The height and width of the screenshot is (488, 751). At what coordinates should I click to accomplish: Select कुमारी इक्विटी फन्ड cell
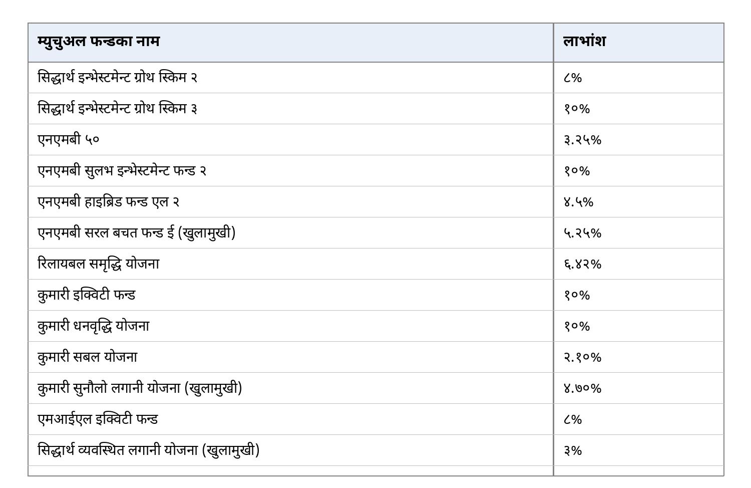tap(290, 295)
